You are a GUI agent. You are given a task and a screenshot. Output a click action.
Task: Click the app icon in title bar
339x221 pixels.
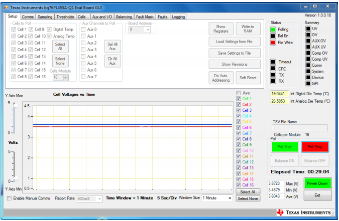pos(6,8)
